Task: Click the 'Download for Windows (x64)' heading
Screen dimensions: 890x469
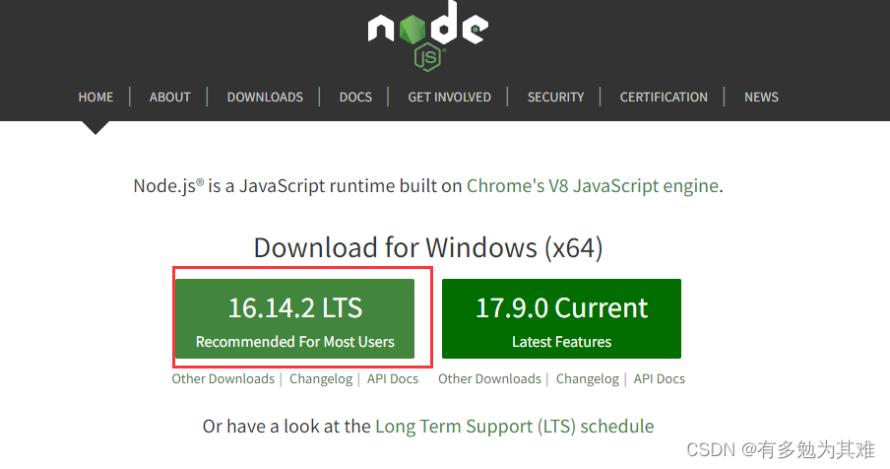Action: 428,248
